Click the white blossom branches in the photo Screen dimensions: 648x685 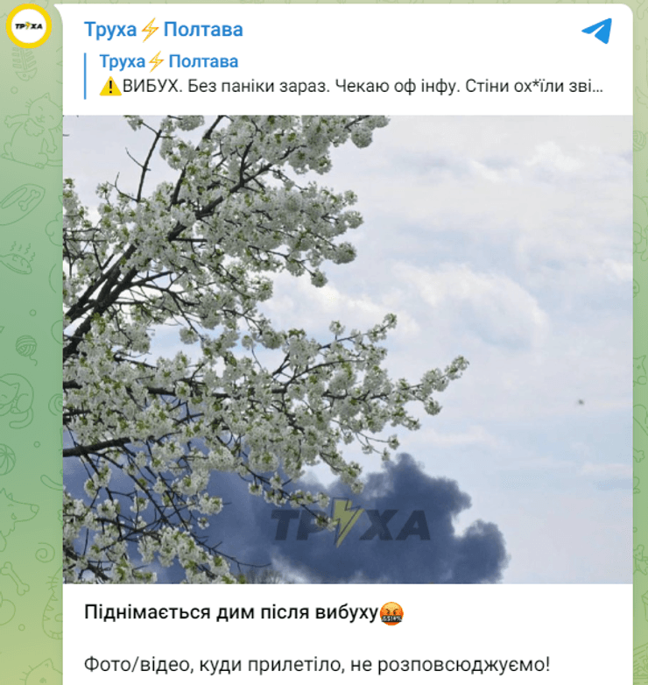[x=218, y=306]
